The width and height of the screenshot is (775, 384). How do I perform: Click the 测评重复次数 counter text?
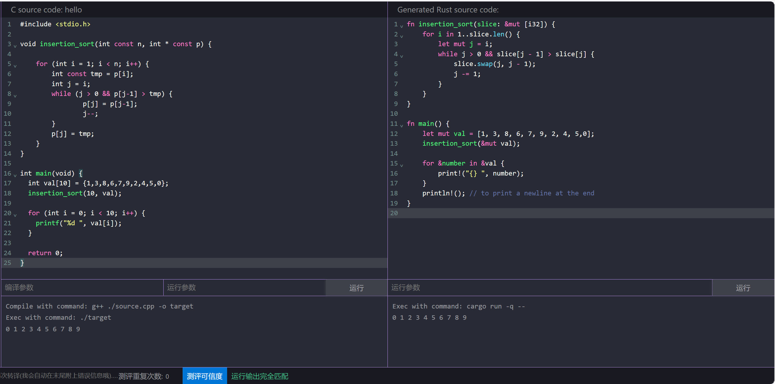tap(143, 376)
